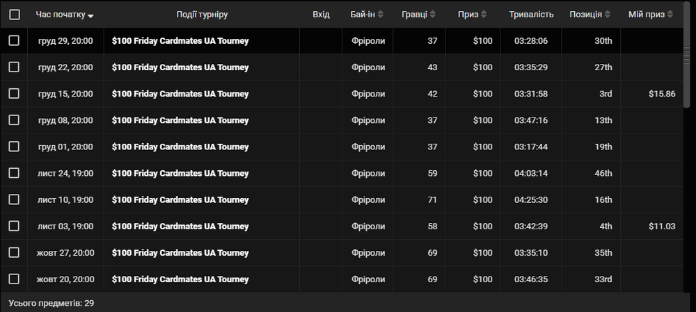696x312 pixels.
Task: Click Мій приз column sort arrows
Action: point(670,15)
